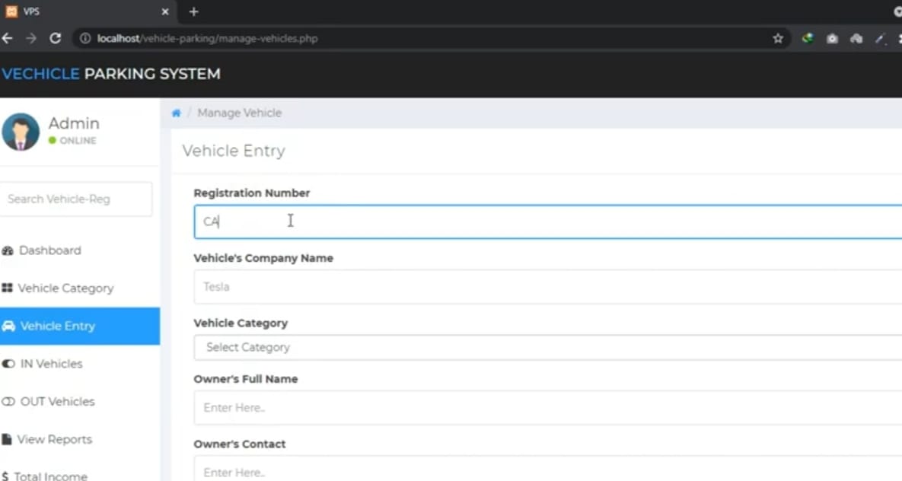This screenshot has height=481, width=902.
Task: Click the site info icon in address bar
Action: coord(85,38)
